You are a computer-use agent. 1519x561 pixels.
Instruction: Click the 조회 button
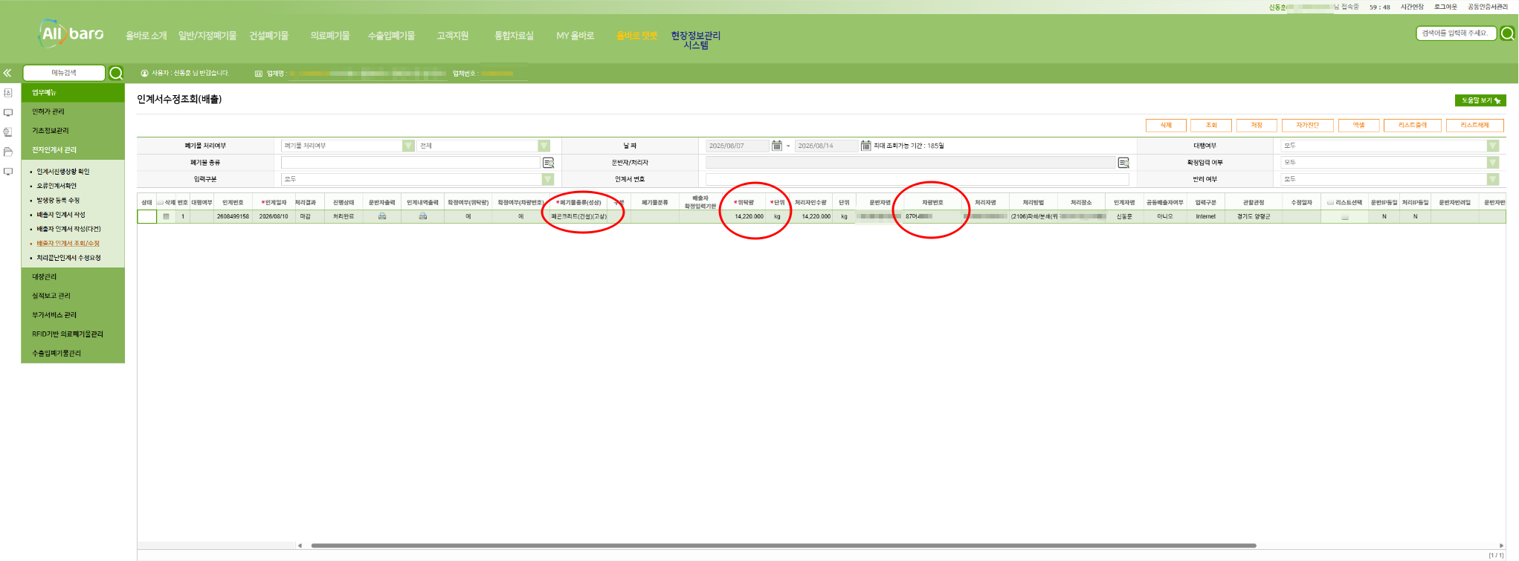click(x=1211, y=125)
